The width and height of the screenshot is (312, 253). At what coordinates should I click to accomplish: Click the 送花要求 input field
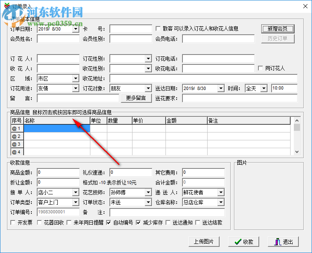coord(240,98)
